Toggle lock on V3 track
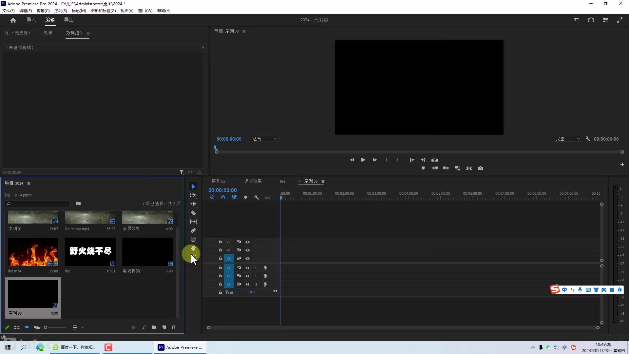Screen dimensions: 629x354 click(220, 242)
